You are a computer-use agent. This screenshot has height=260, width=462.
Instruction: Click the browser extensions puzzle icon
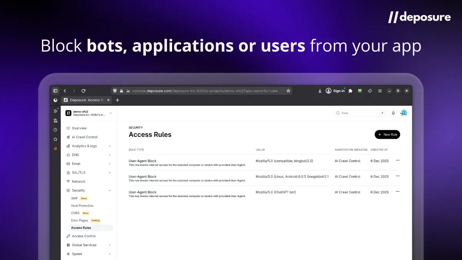(x=350, y=91)
